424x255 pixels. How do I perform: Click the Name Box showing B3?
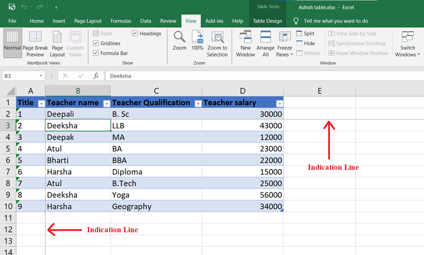22,76
